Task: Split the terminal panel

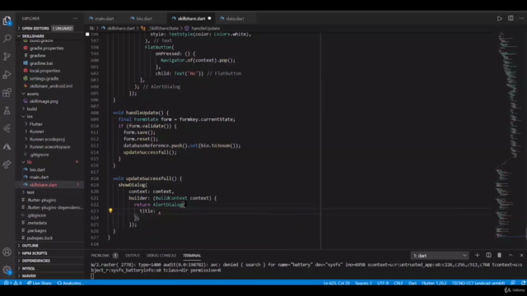Action: pos(488,256)
